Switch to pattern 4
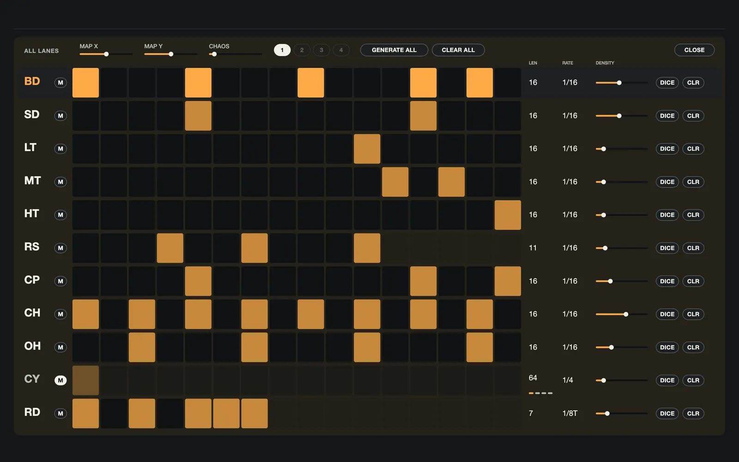 point(341,50)
